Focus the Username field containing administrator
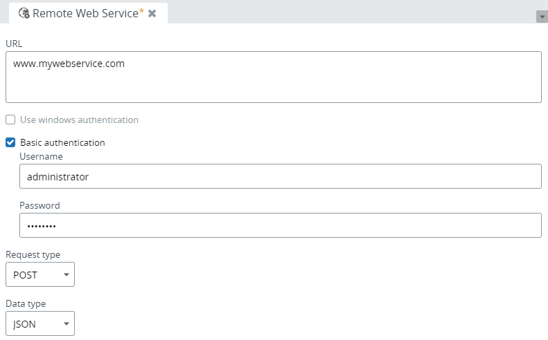The width and height of the screenshot is (548, 340). tap(280, 176)
